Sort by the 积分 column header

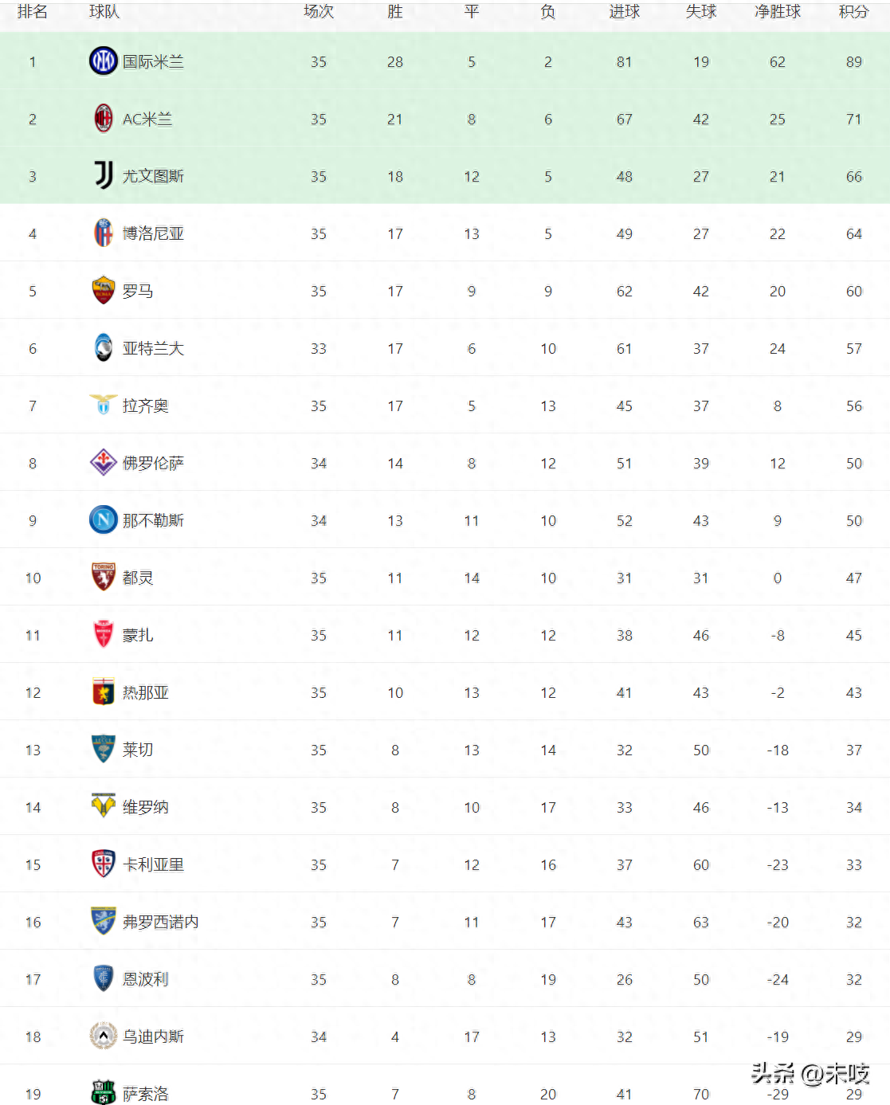[x=853, y=12]
